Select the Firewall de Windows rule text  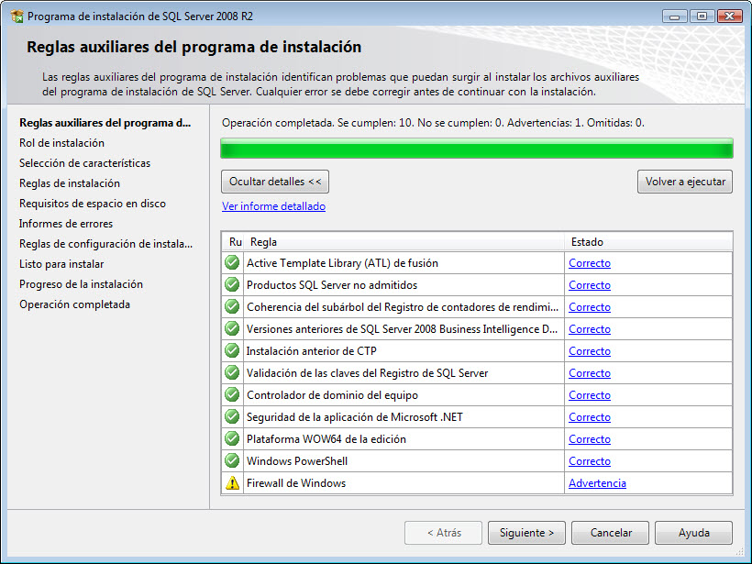coord(296,483)
